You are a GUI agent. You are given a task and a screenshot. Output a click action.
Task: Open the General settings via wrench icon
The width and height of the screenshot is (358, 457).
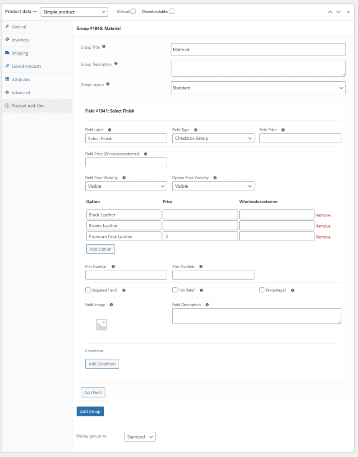pyautogui.click(x=7, y=26)
